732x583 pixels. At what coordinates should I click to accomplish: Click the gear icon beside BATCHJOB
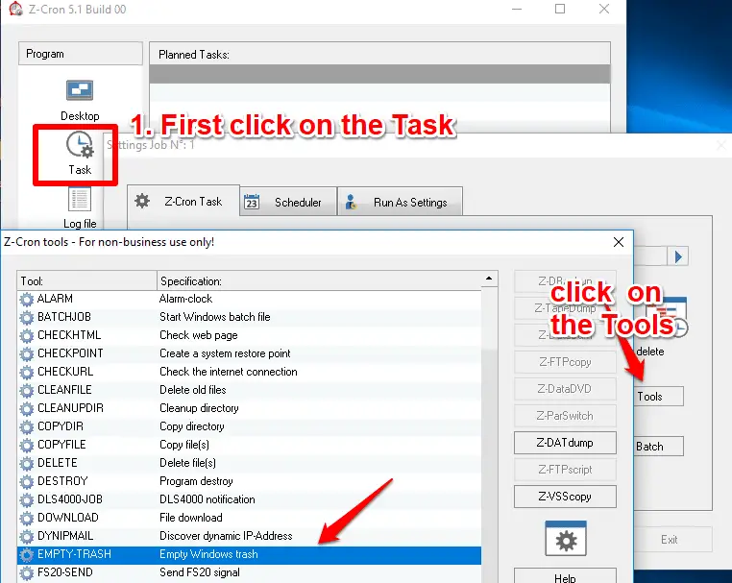coord(27,317)
